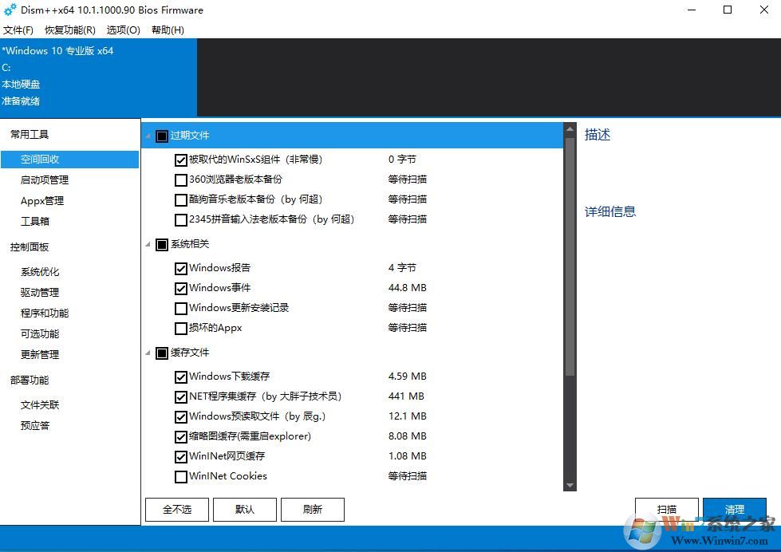Open 系统优化 in sidebar
781x552 pixels.
tap(40, 272)
